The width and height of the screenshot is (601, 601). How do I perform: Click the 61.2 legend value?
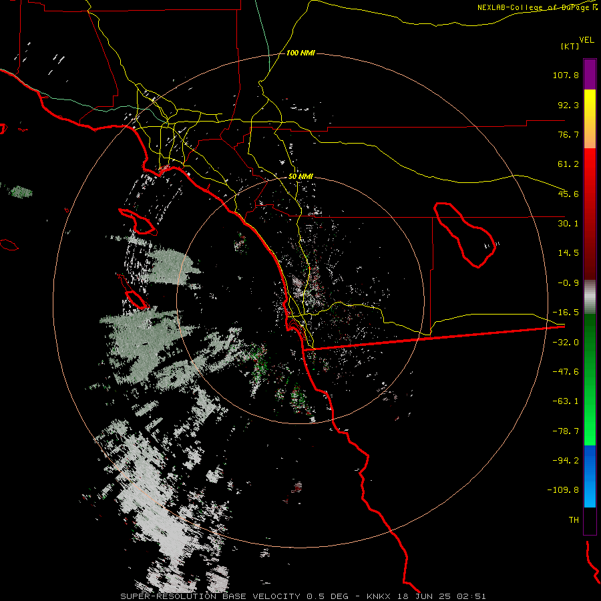click(568, 164)
